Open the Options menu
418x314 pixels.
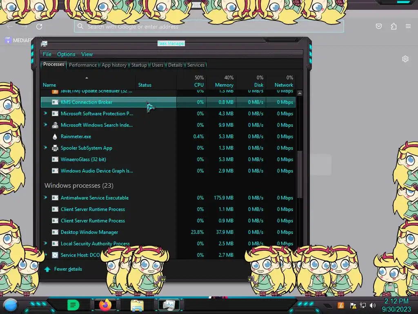pos(66,54)
